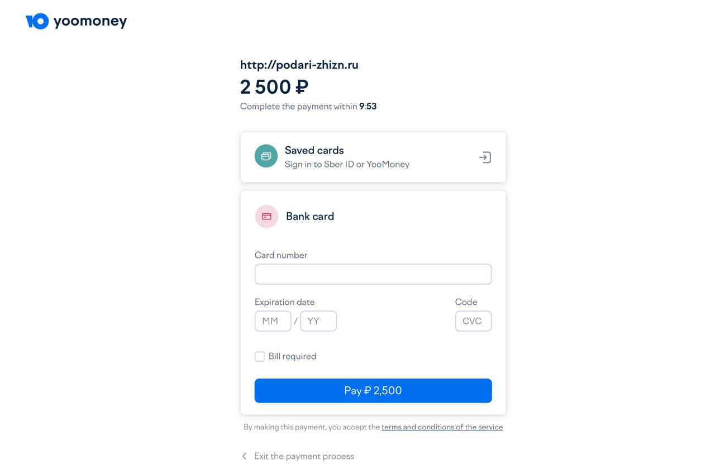The height and width of the screenshot is (474, 715).
Task: Click Sign in to Sber ID or YooMoney
Action: 347,164
